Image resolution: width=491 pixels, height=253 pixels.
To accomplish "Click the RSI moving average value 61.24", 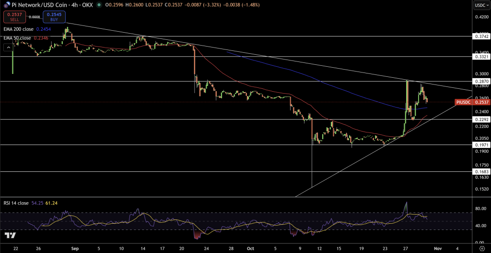I will tap(51, 203).
